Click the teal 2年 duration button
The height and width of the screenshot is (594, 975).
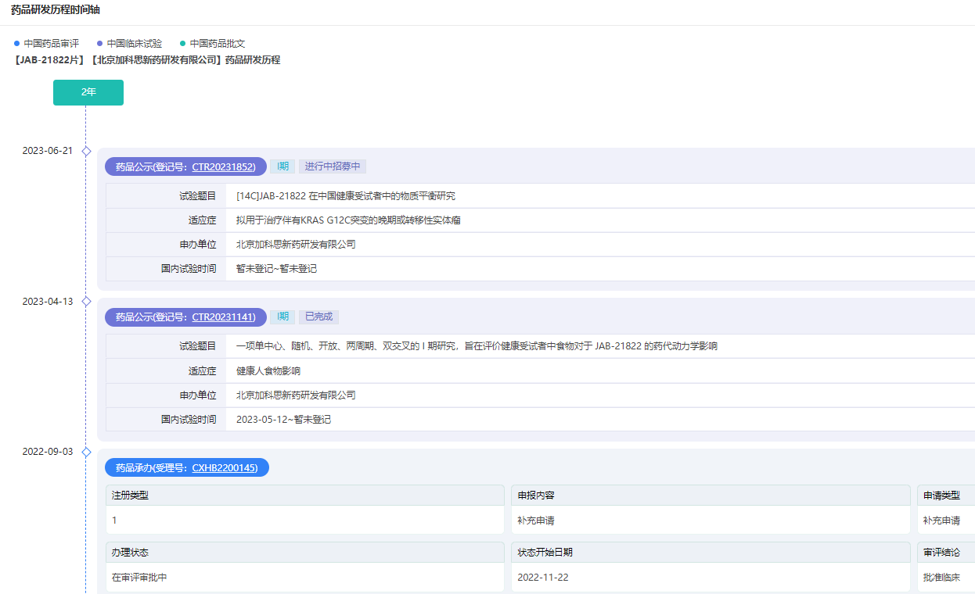click(x=88, y=92)
